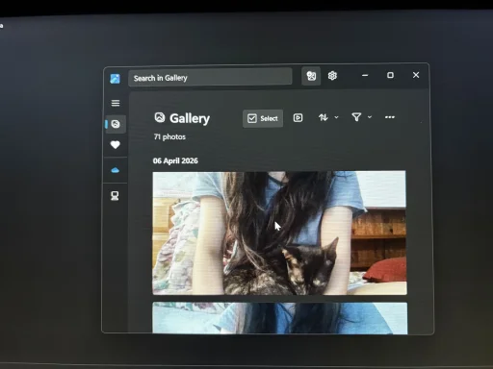The image size is (493, 369).
Task: Click the Photos app logo icon
Action: tap(115, 79)
